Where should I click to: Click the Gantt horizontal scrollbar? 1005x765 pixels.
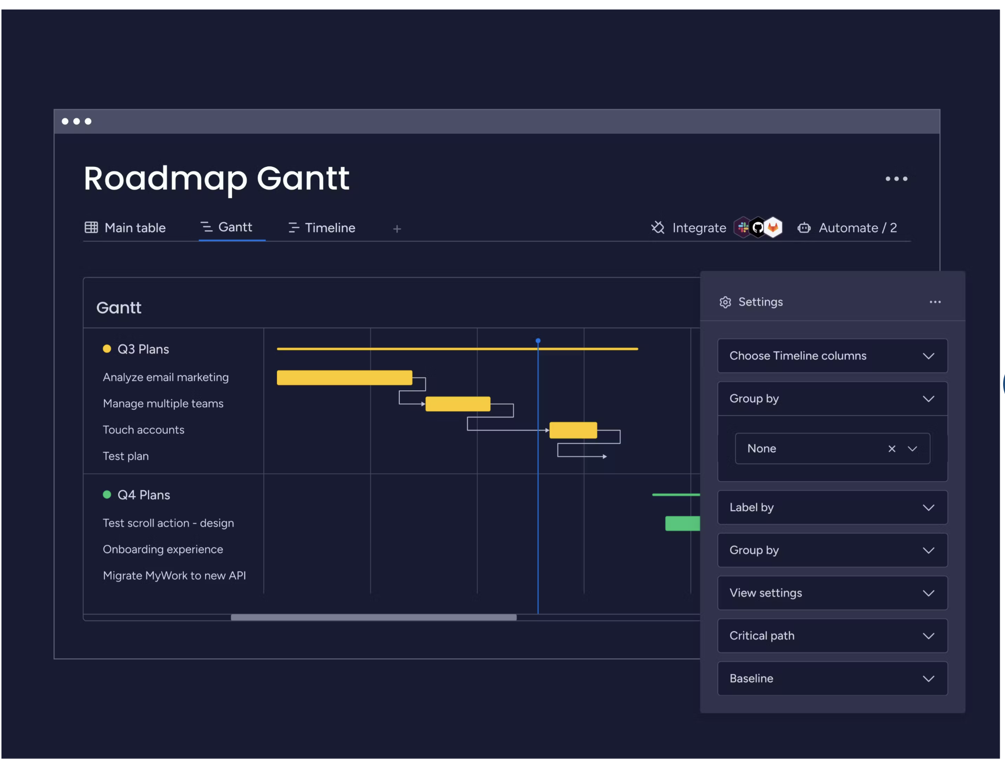point(373,618)
